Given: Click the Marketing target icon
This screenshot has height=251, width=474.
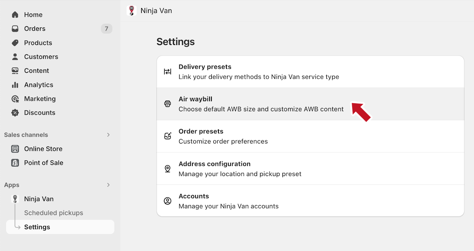Looking at the screenshot, I should click(x=15, y=99).
